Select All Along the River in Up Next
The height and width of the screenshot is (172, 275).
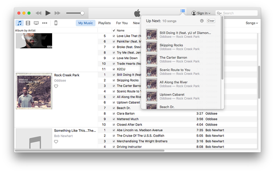[181, 84]
